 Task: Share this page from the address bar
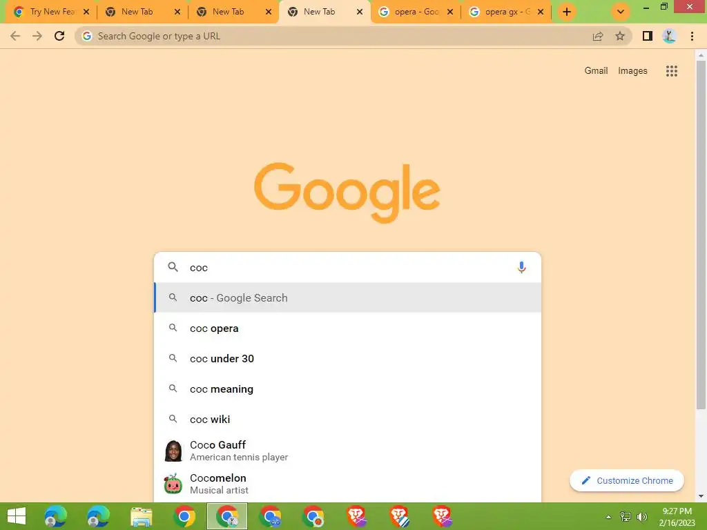click(x=598, y=36)
